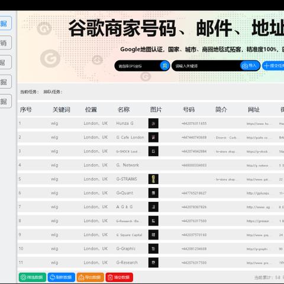This screenshot has width=284, height=284.
Task: Click the 'wig' keyword cell in row 1
Action: [x=54, y=124]
